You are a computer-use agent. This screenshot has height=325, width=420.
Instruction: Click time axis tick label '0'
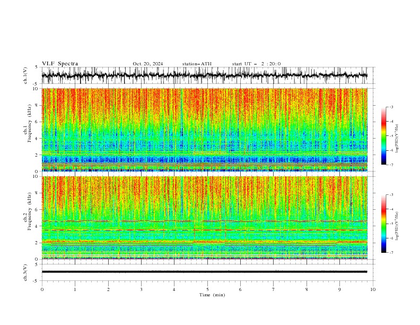click(x=42, y=289)
